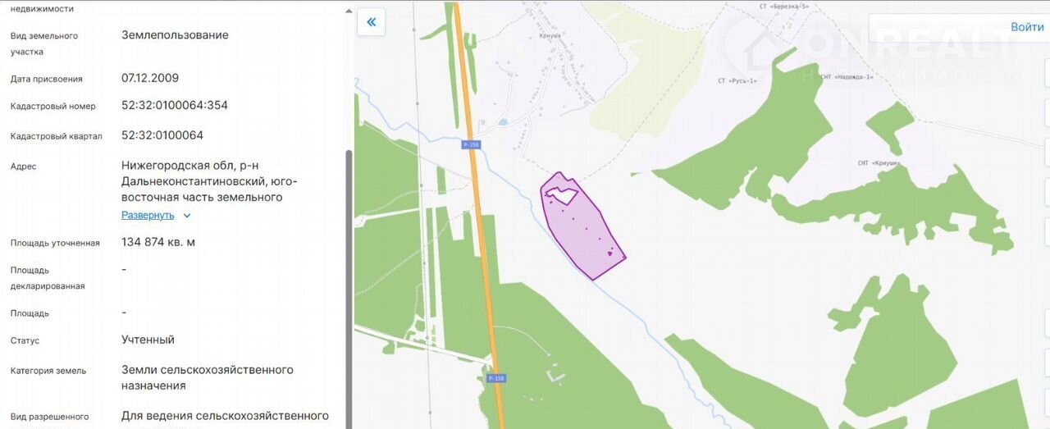Click the Криуши village label on map

[x=550, y=36]
